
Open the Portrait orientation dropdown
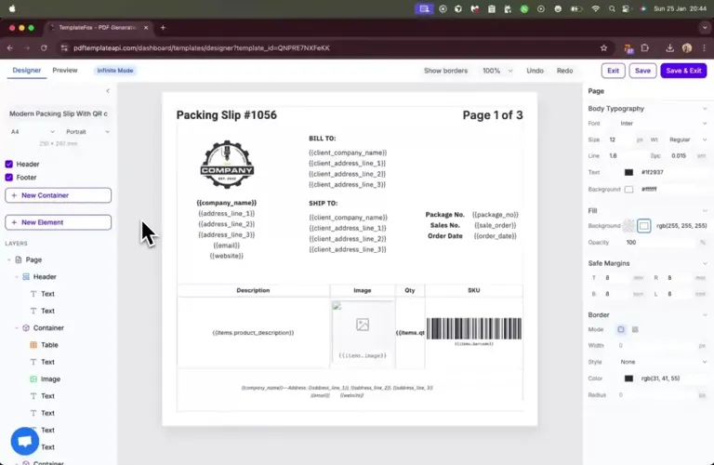click(86, 132)
